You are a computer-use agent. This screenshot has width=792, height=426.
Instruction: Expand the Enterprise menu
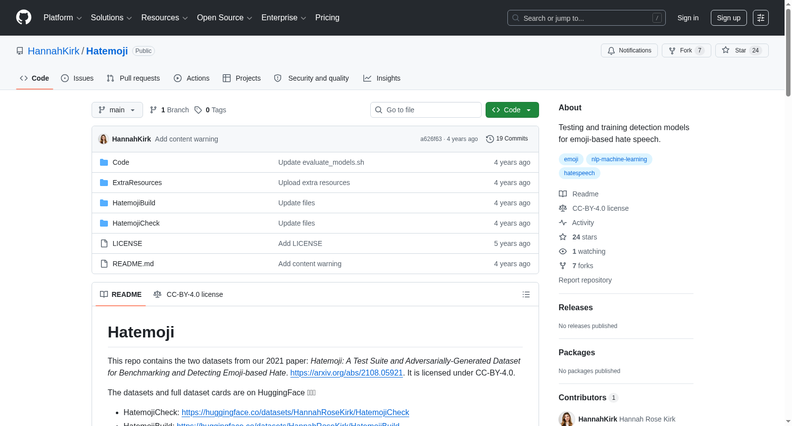pos(284,18)
